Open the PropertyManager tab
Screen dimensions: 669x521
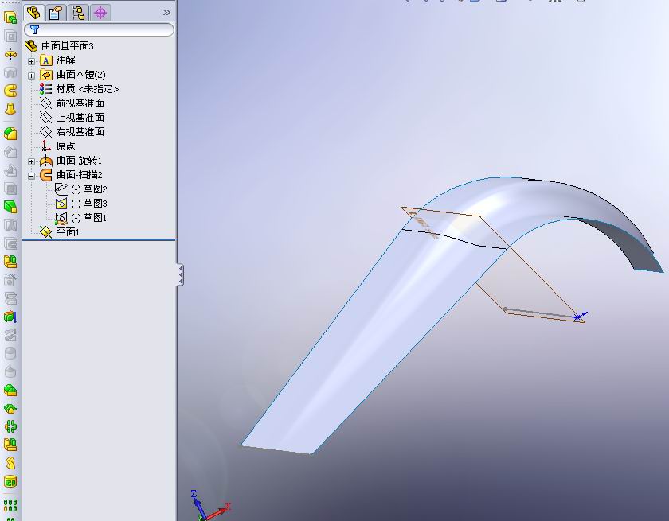pyautogui.click(x=56, y=13)
